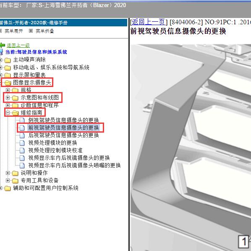Select 主动噪声消除 in the tree
Image resolution: width=251 pixels, height=251 pixels.
coord(29,60)
